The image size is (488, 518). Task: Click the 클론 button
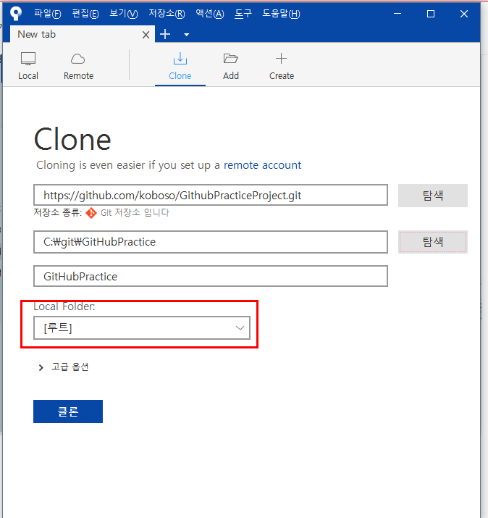68,412
